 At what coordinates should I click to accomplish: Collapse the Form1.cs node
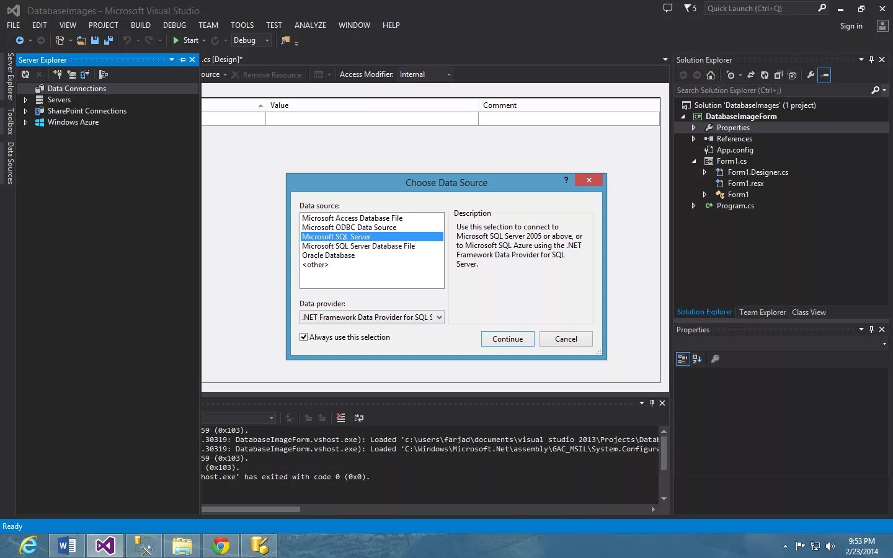tap(694, 161)
